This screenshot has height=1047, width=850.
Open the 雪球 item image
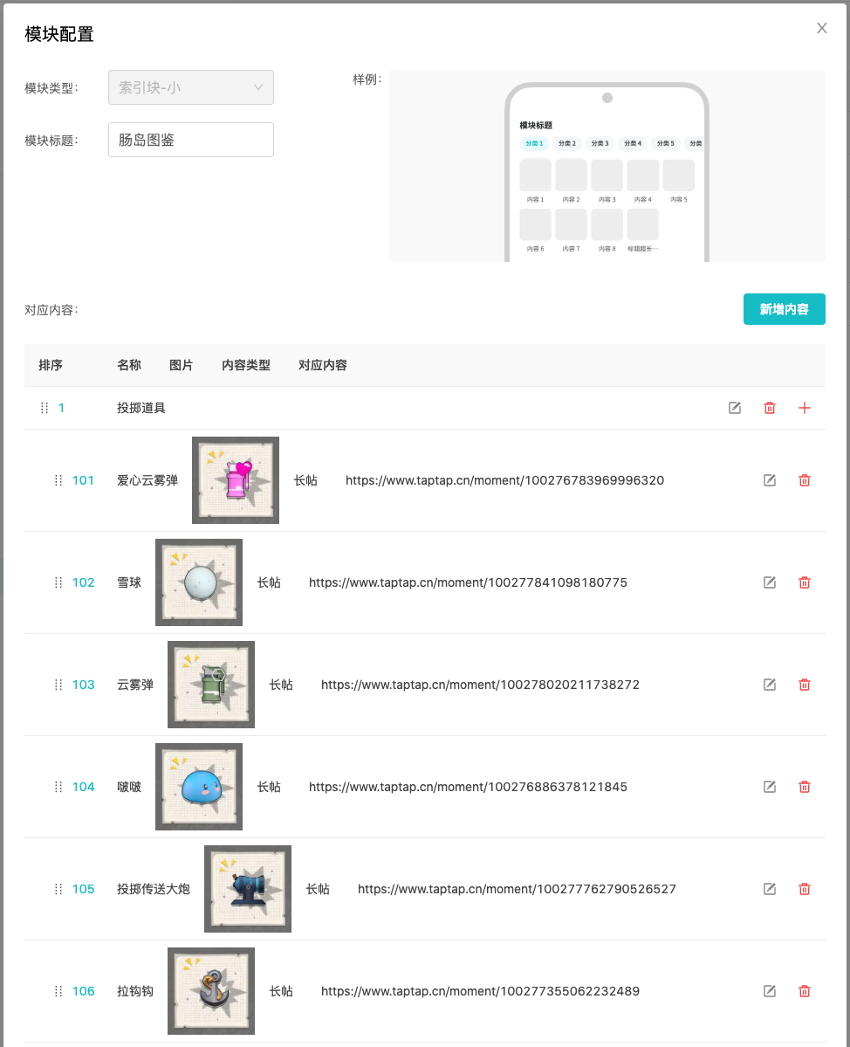(199, 582)
